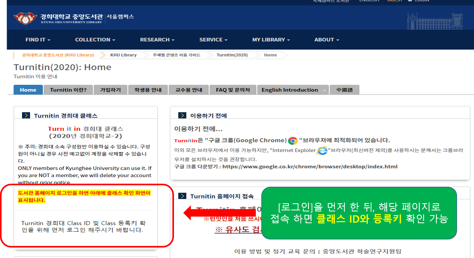474x258 pixels.
Task: Switch to the 中國語 tab
Action: [x=345, y=90]
